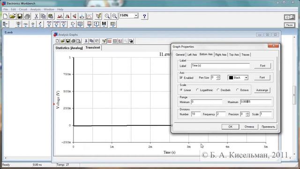Click the Pause simulation button
Screen dimensions: 300x169
(x=289, y=25)
